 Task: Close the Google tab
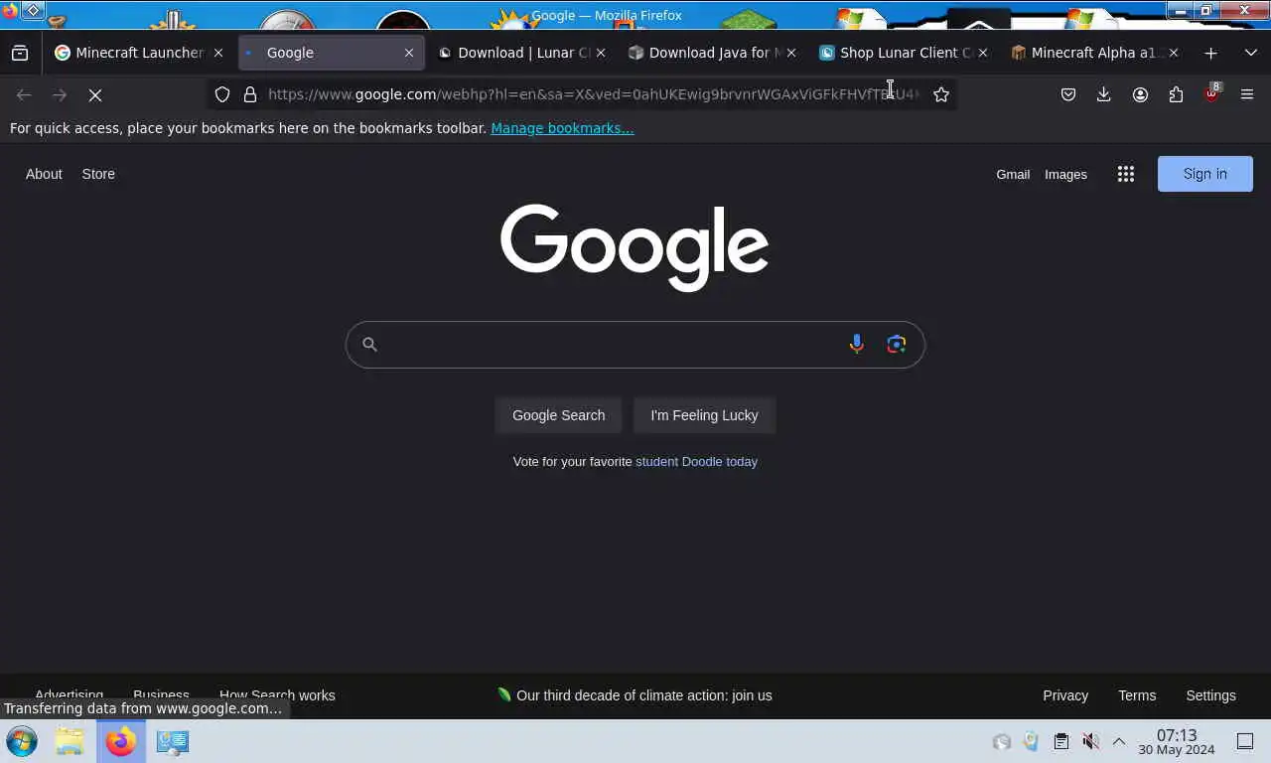(x=409, y=53)
